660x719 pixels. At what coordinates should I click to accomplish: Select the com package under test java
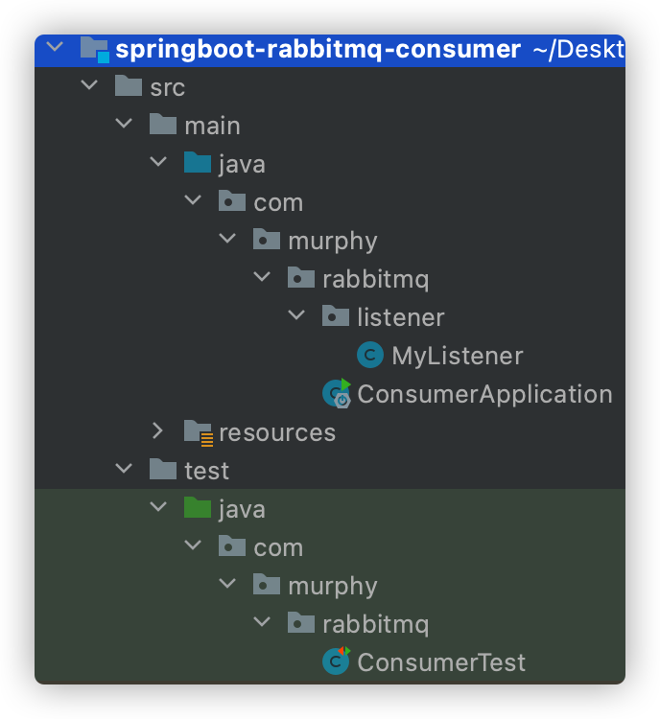(278, 548)
